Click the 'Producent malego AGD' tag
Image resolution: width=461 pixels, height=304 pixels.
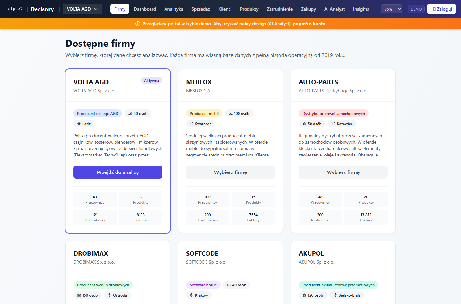click(x=98, y=114)
